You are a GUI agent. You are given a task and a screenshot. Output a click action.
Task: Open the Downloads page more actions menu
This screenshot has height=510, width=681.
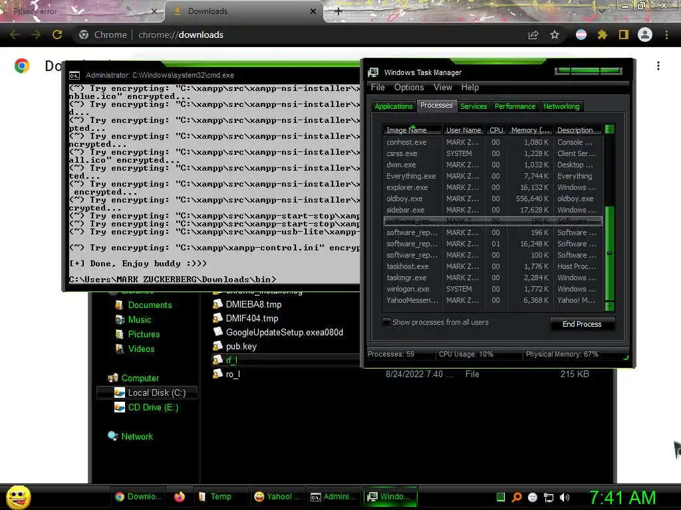[658, 66]
